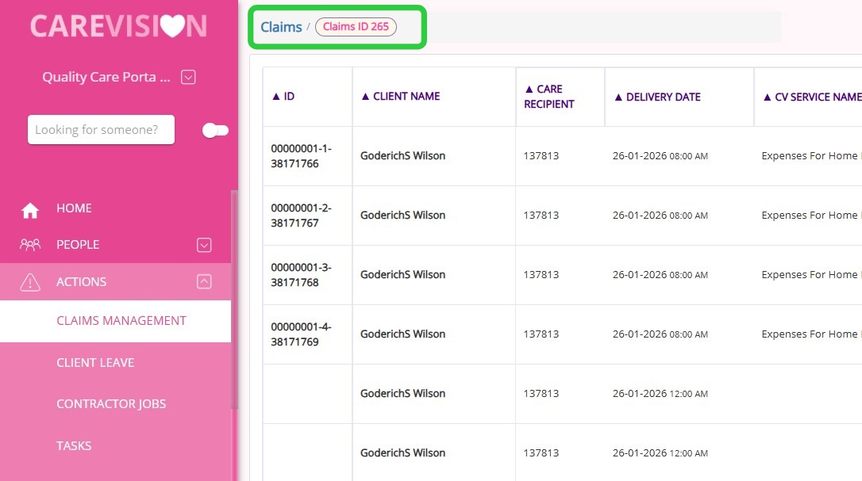Click the Actions warning triangle icon

coord(30,281)
